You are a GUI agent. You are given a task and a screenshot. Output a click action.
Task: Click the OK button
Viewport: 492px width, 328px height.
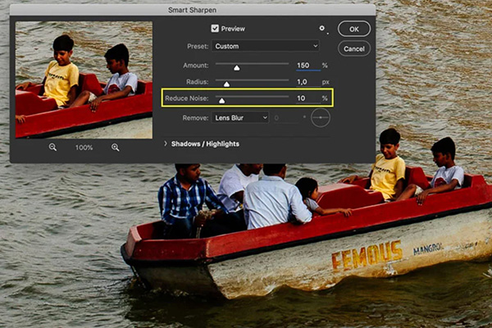point(353,29)
